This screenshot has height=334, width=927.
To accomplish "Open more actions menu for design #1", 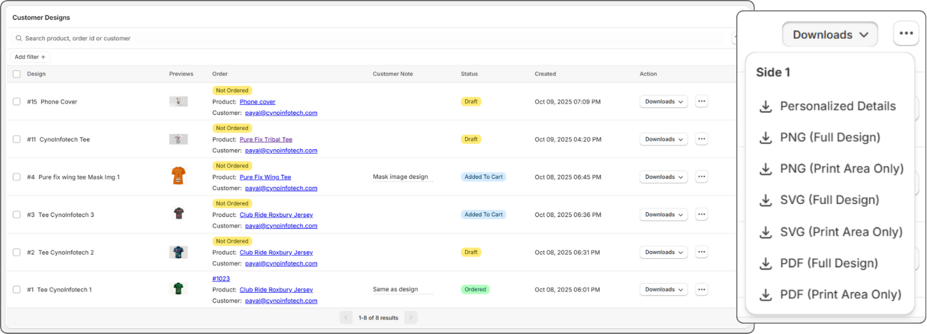I will 702,290.
